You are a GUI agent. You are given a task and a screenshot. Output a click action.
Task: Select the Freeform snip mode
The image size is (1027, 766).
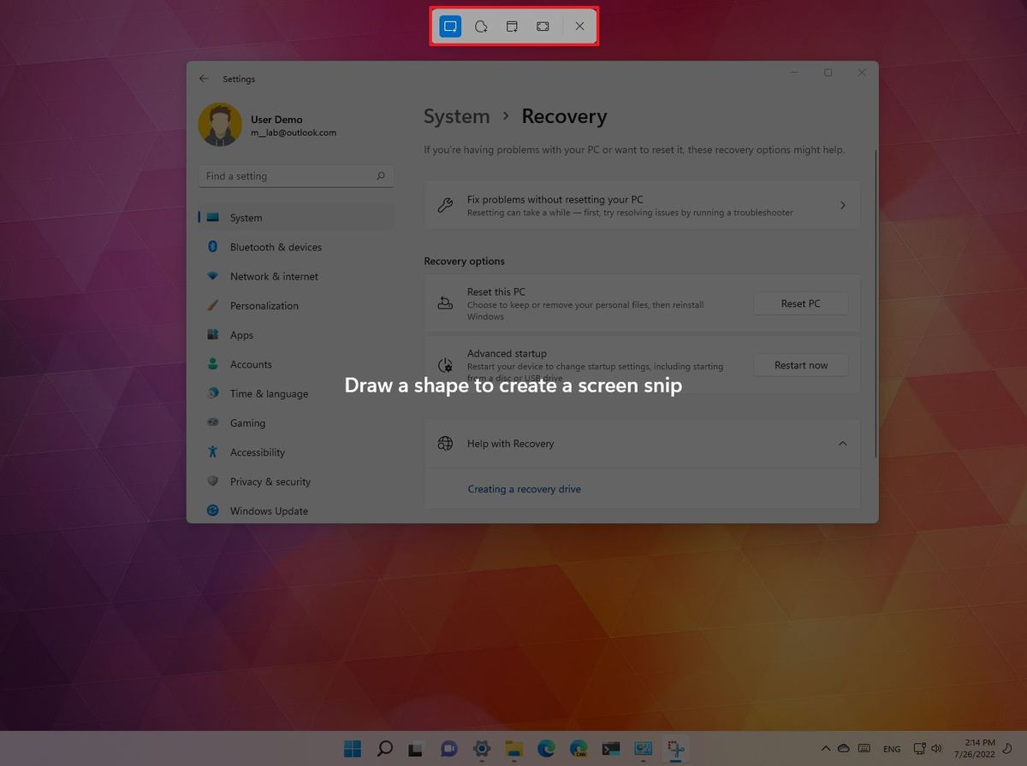tap(480, 26)
